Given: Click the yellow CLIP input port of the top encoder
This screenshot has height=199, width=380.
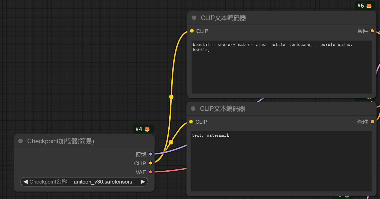Looking at the screenshot, I should (x=192, y=31).
